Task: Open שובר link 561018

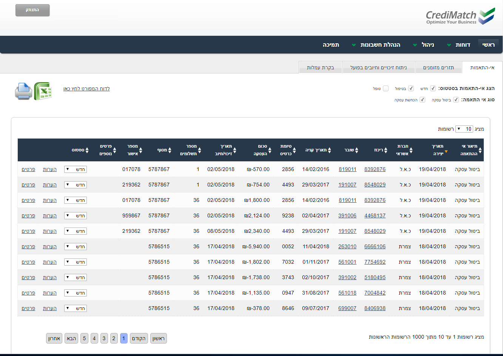Action: click(x=347, y=293)
